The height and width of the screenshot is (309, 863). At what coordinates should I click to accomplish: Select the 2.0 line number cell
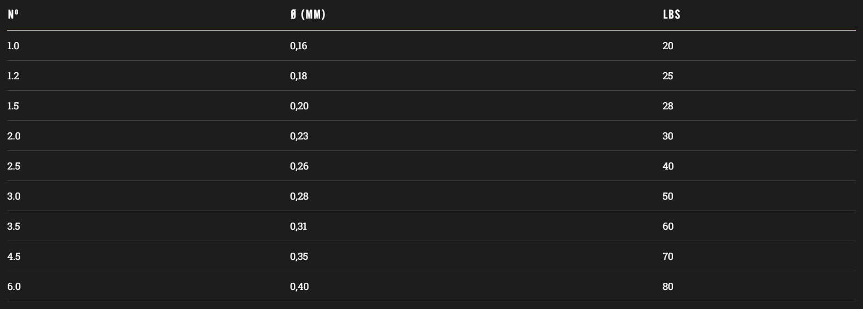tap(14, 136)
